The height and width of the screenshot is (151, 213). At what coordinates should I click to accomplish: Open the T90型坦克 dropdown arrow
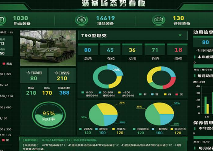(180, 36)
